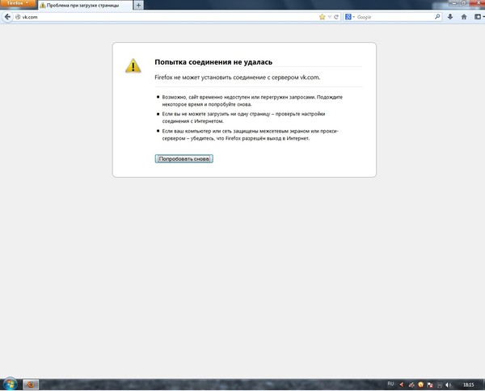Minimize the Firefox window
485x391 pixels.
[453, 2]
